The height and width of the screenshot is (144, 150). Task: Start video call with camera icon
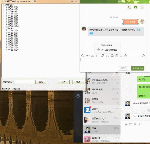[136, 7]
